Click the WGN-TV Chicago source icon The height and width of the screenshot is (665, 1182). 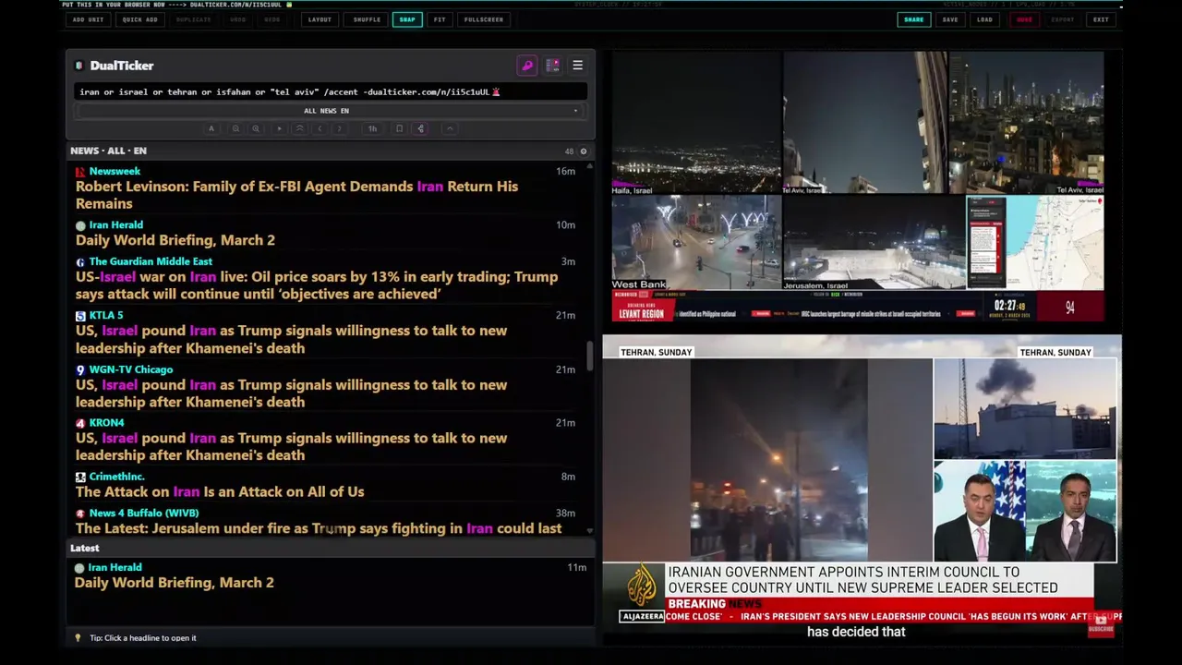click(x=80, y=370)
